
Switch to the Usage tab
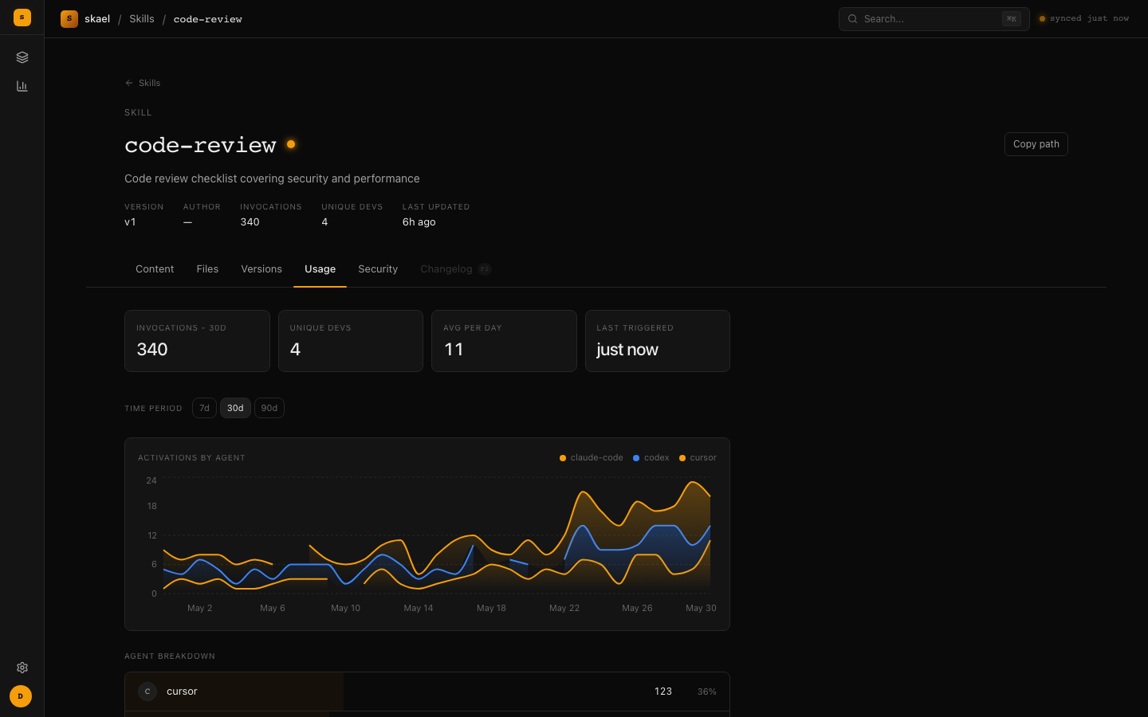click(320, 269)
